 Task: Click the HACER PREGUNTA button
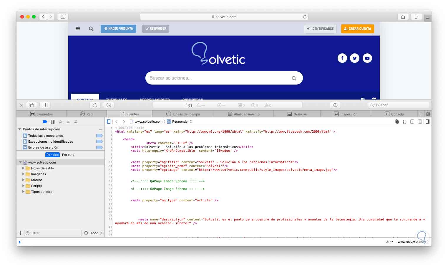click(x=118, y=29)
